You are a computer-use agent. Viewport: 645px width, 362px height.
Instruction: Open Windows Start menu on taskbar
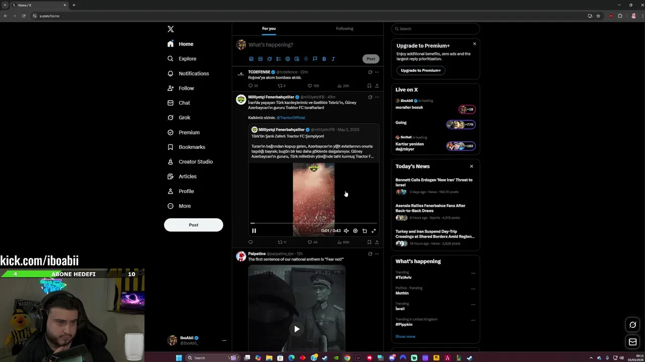179,358
